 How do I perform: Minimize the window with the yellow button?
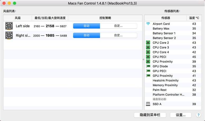9,3
